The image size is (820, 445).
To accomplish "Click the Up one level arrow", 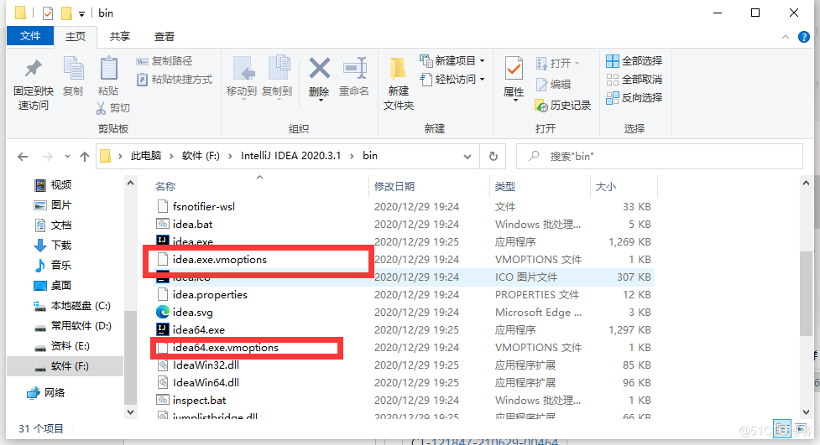I will coord(85,156).
